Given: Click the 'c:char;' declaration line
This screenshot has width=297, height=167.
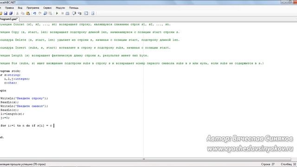Looking at the screenshot, I should tap(10, 83).
